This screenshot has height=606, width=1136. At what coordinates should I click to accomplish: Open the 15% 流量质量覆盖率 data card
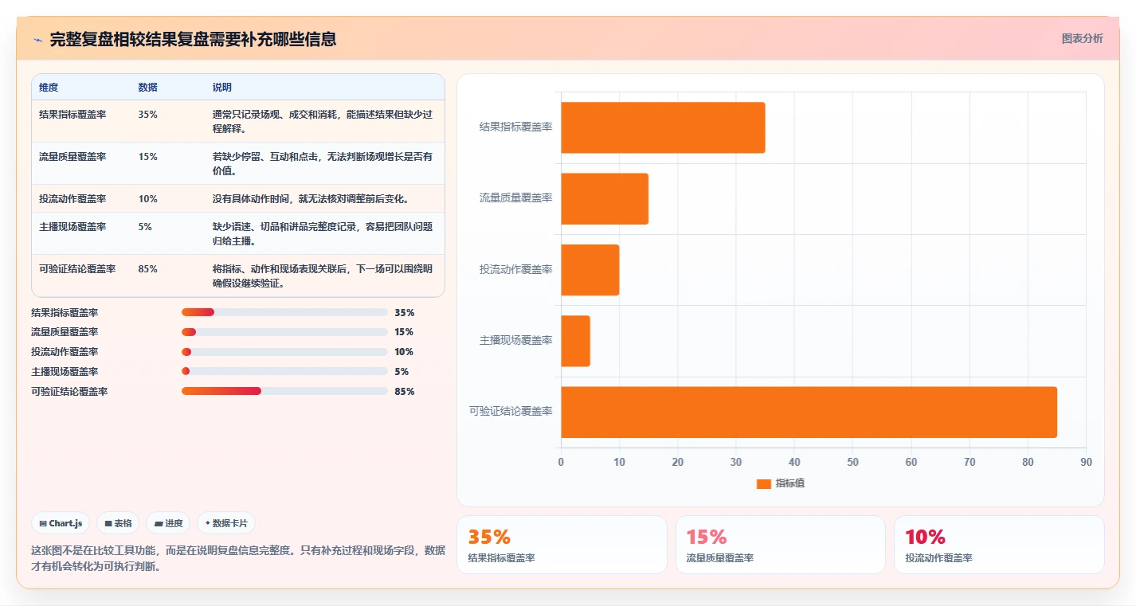coord(781,545)
